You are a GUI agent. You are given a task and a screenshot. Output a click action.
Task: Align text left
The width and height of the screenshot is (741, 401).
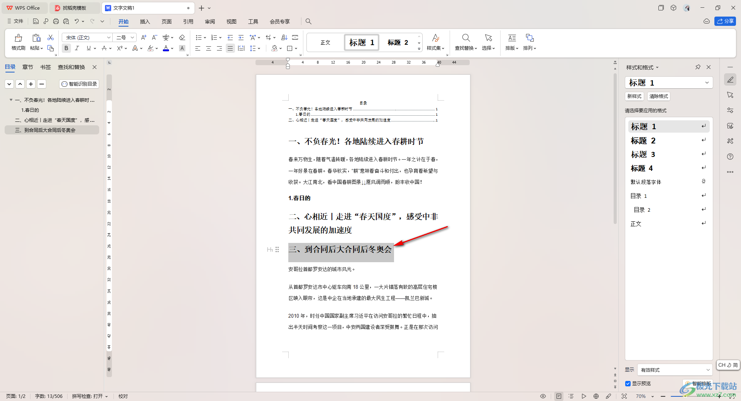(198, 48)
